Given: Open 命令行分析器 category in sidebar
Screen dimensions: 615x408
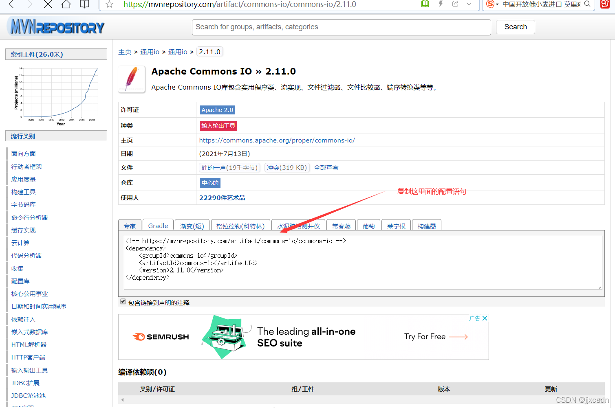Looking at the screenshot, I should click(29, 218).
